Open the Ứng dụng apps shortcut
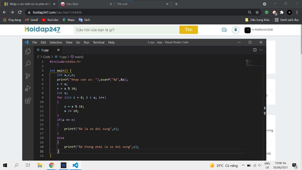This screenshot has height=170, width=302. 12,20
